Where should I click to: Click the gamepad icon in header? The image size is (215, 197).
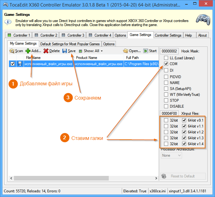[x=203, y=20]
